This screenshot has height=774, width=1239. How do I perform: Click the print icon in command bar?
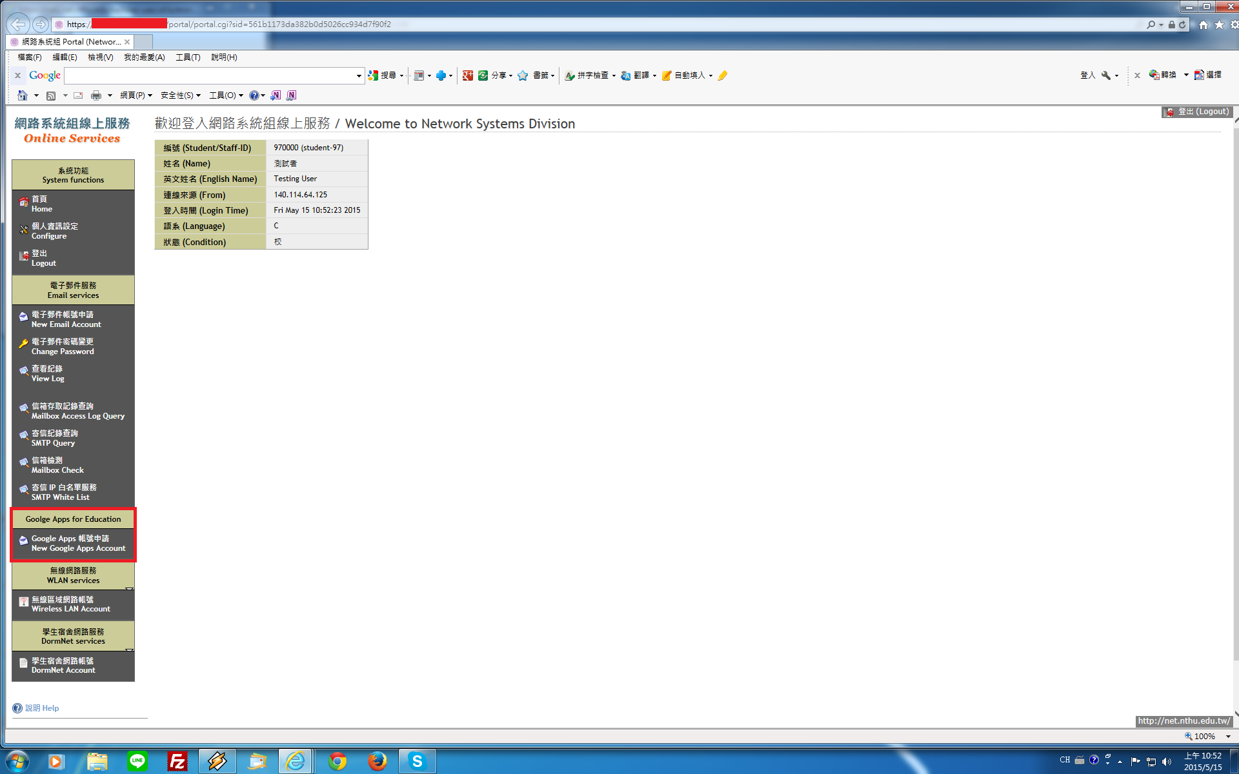pyautogui.click(x=96, y=95)
